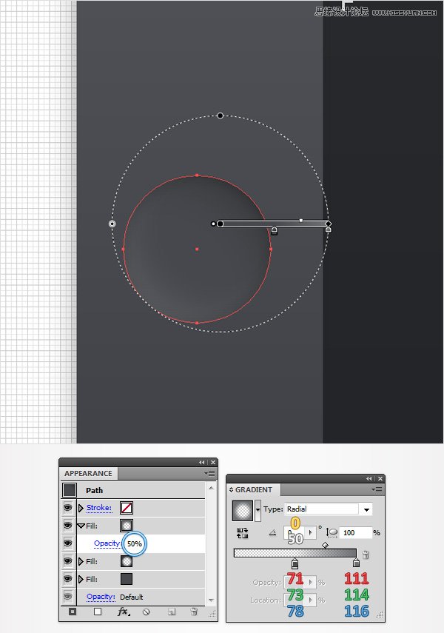This screenshot has width=444, height=633.
Task: Click the gradient annotator's black starting circle
Action: [x=220, y=224]
